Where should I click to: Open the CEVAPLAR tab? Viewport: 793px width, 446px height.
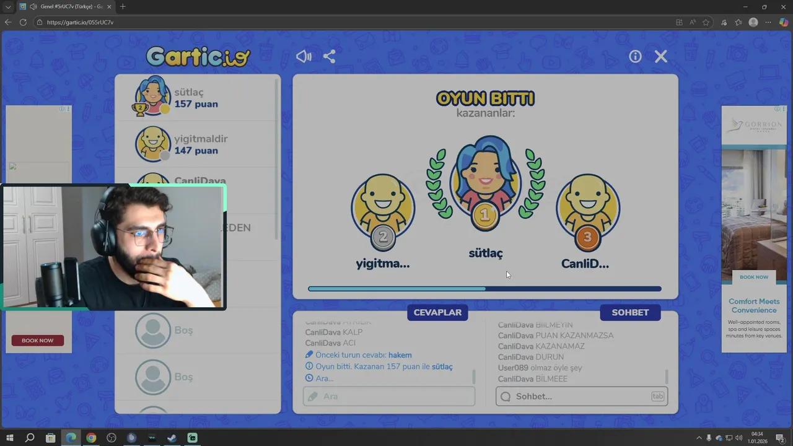pyautogui.click(x=437, y=312)
